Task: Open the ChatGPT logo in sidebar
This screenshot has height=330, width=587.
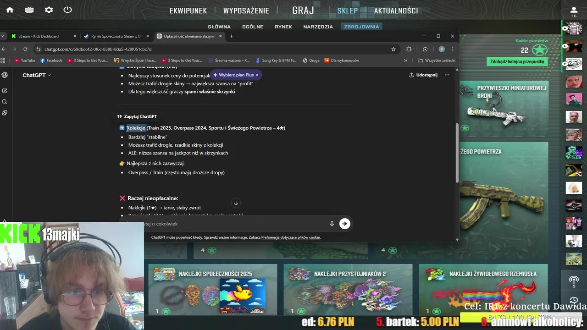Action: 5,75
